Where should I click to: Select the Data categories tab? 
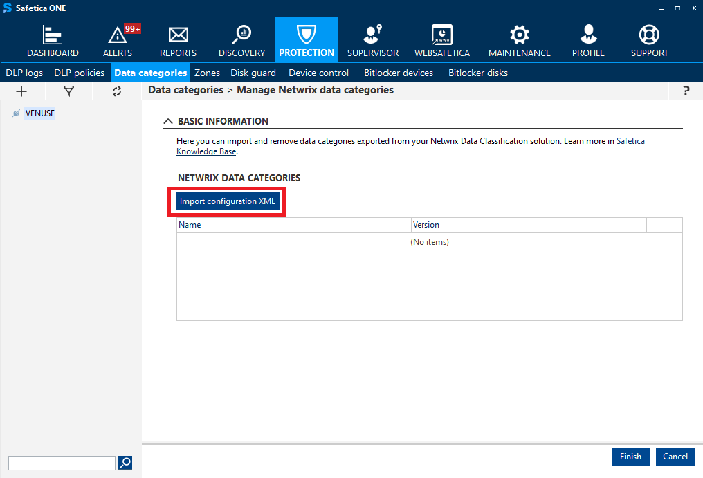point(151,73)
